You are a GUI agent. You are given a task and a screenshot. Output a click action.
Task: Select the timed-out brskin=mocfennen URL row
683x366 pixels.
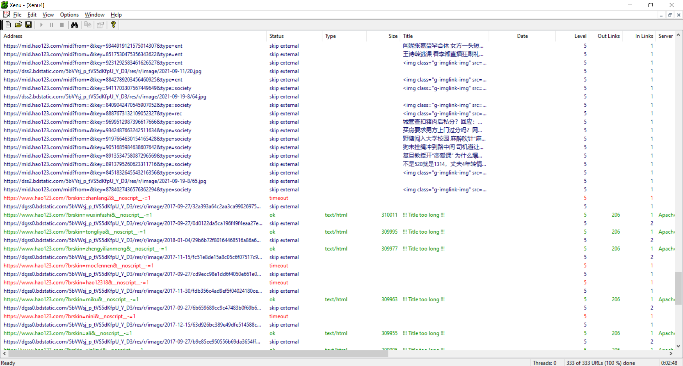point(338,266)
